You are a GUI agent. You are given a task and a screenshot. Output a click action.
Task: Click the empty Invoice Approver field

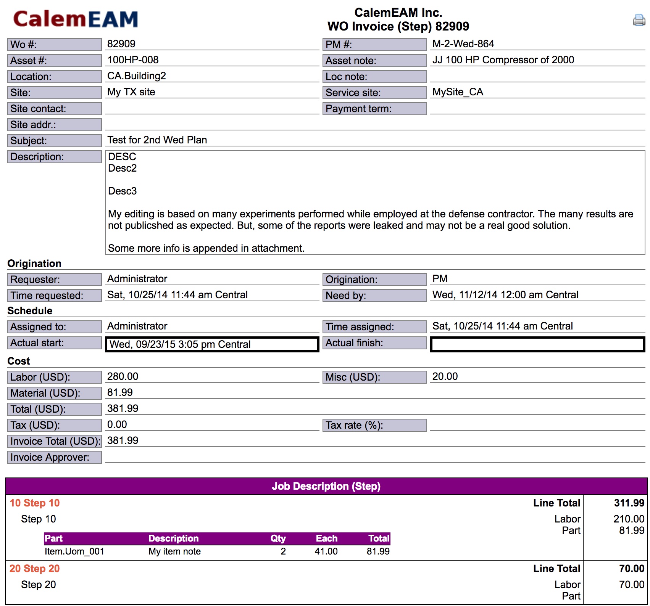point(375,457)
